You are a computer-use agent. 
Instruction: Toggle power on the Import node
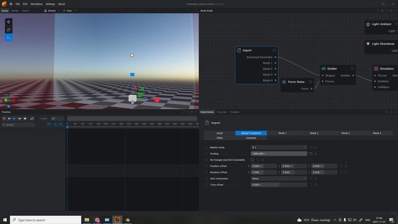(x=274, y=50)
